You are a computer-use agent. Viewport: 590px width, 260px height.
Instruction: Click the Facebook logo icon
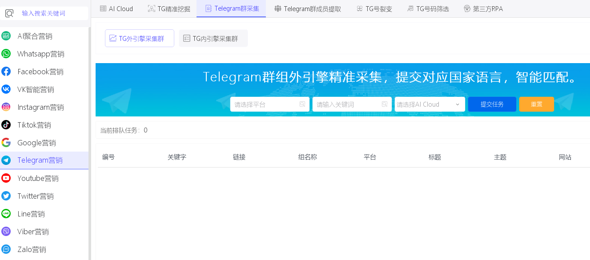point(6,72)
